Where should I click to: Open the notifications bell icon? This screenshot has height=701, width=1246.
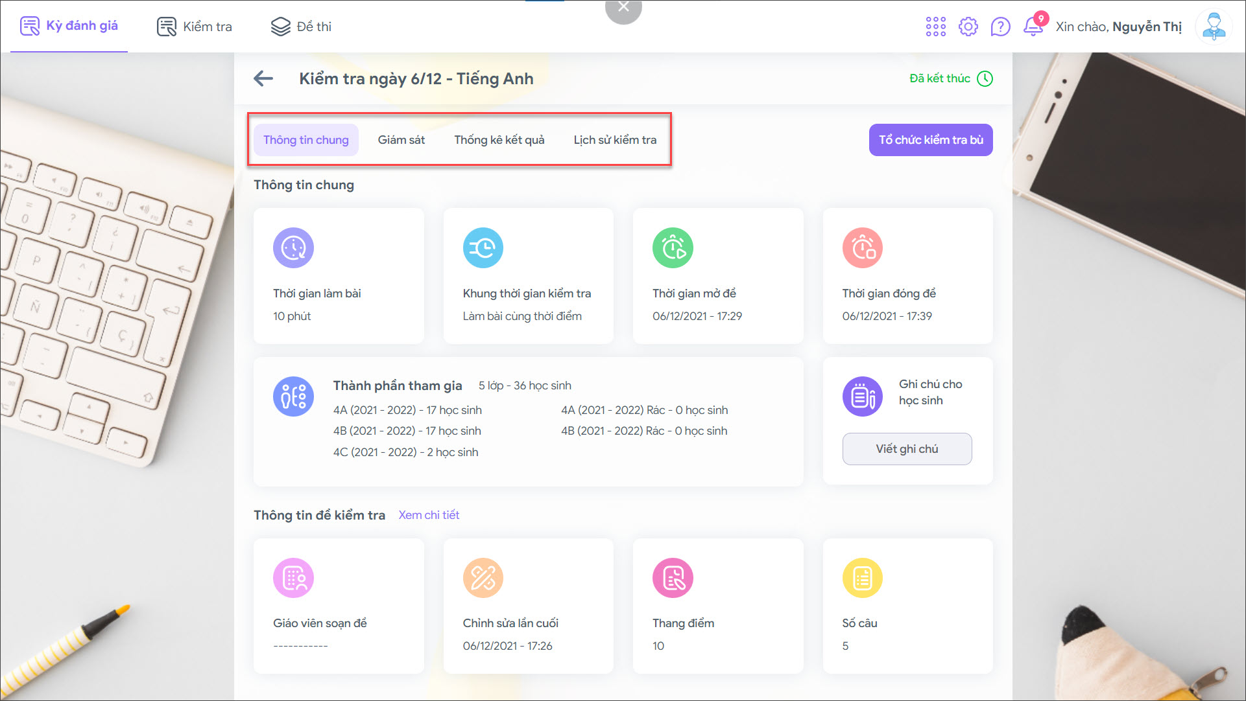(x=1033, y=27)
